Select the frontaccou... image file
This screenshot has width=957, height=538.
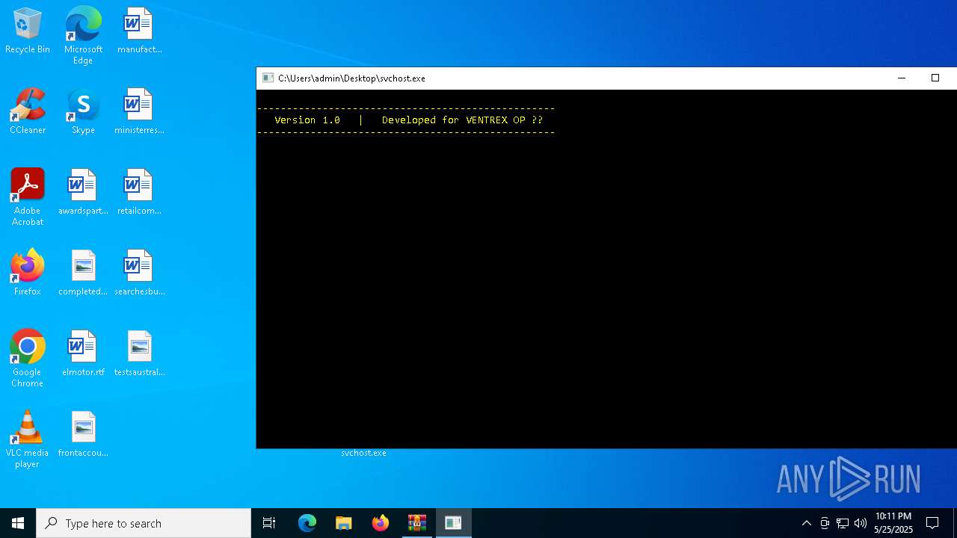click(x=83, y=435)
